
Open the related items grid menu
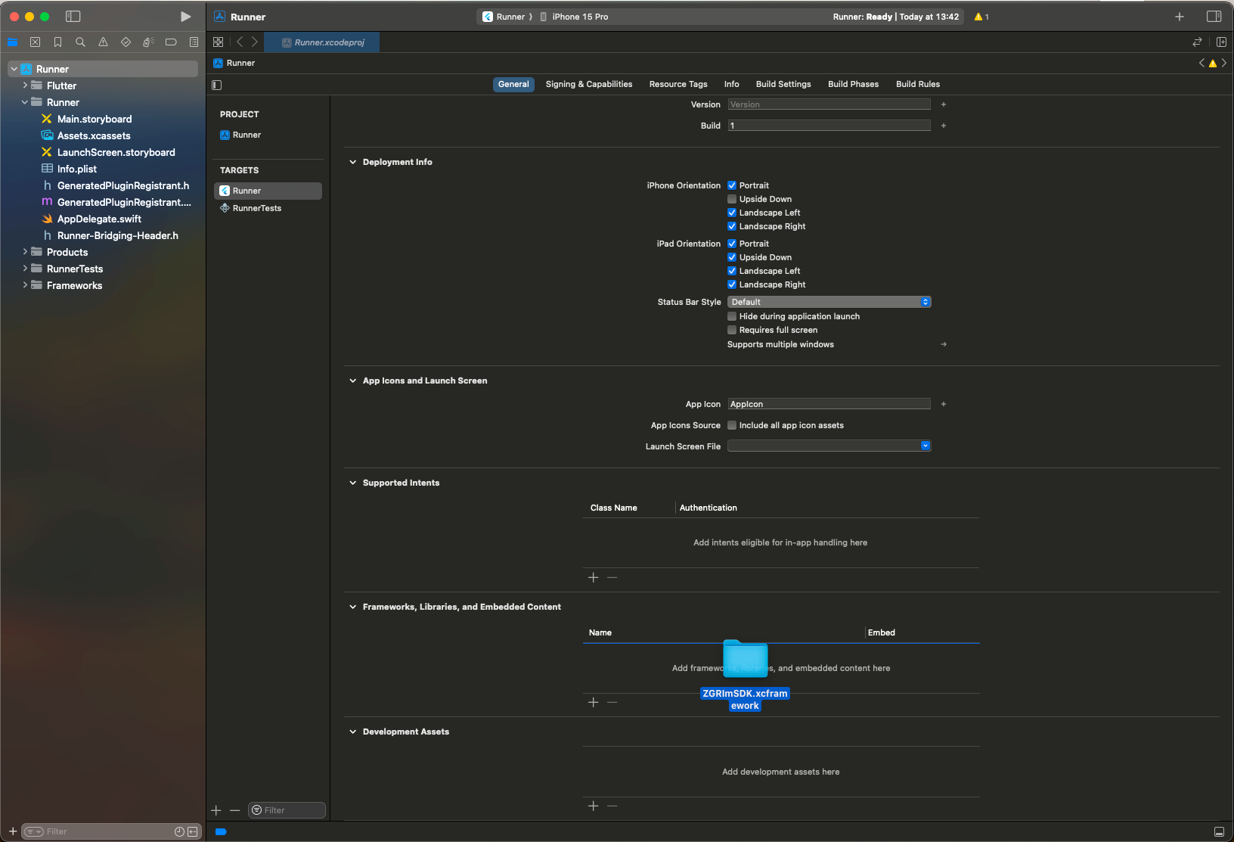pos(219,42)
